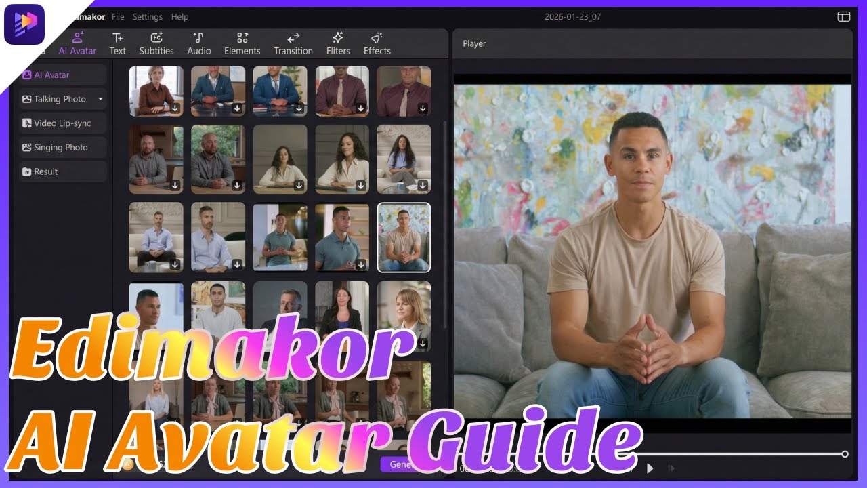
Task: Select the front-facing woman in white blouse avatar
Action: point(280,158)
